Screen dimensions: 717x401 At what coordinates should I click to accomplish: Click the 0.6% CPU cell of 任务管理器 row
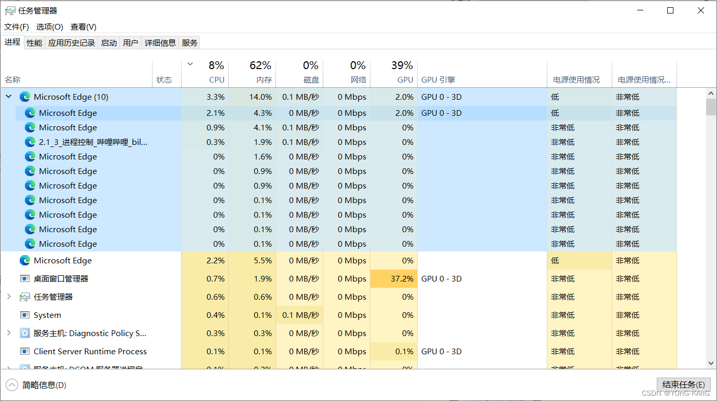tap(205, 297)
